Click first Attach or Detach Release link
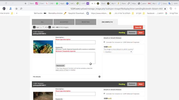The image size is (179, 100). (112, 38)
